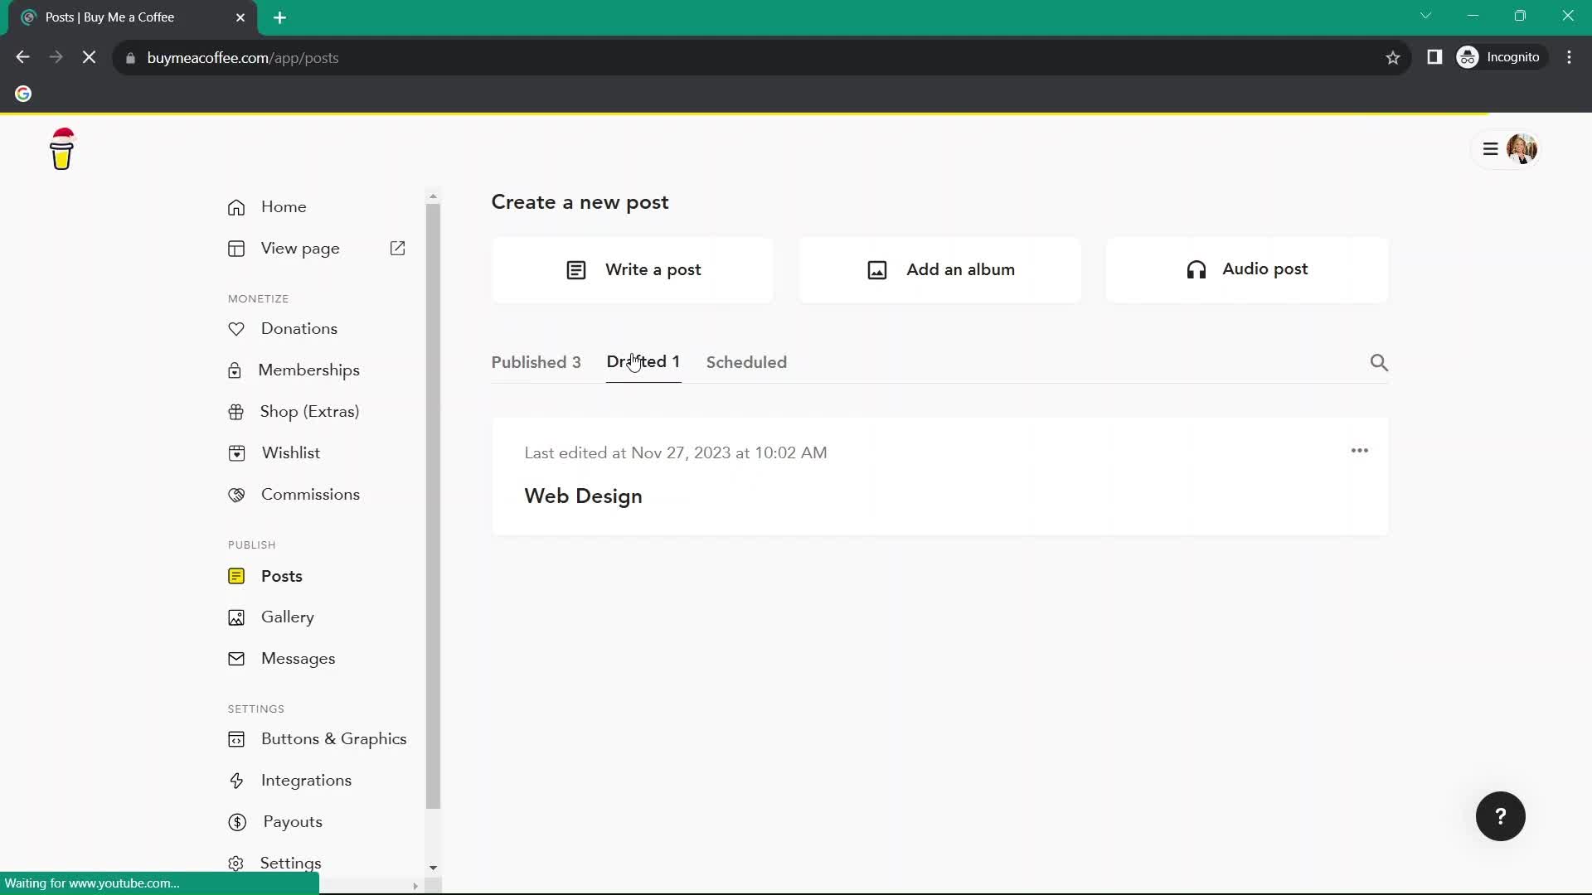
Task: Click the three-dot menu on Web Design draft
Action: click(1360, 452)
